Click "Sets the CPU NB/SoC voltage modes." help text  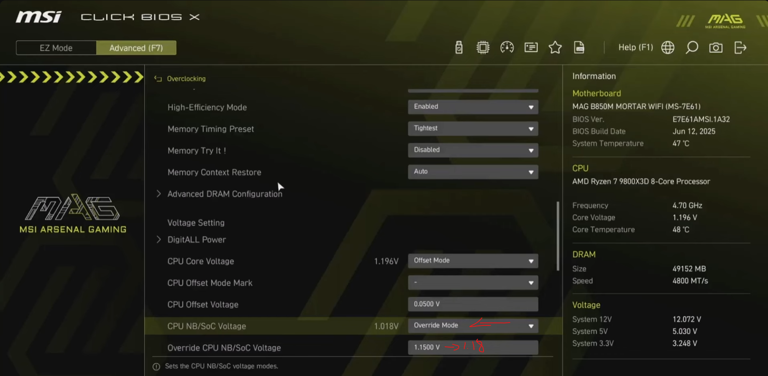pyautogui.click(x=221, y=366)
